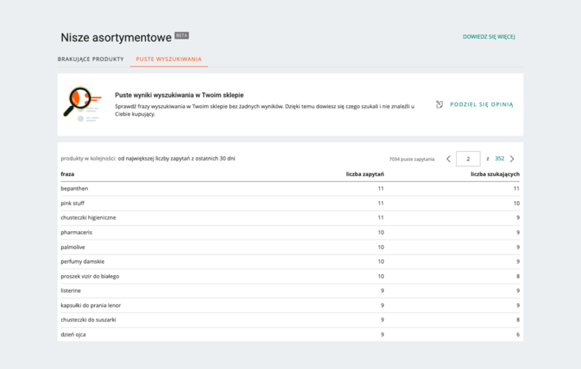Click the BETA badge
Screen dimensions: 581x369
tap(182, 36)
